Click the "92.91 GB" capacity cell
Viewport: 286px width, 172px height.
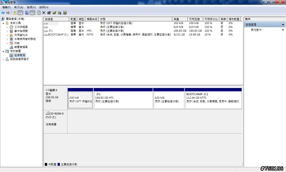coord(179,35)
